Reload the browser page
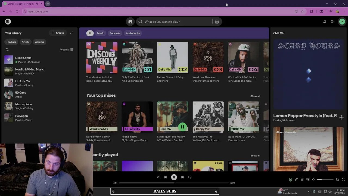The width and height of the screenshot is (348, 196). point(17,11)
